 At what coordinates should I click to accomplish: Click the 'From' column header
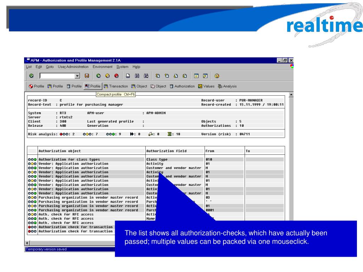(x=210, y=151)
